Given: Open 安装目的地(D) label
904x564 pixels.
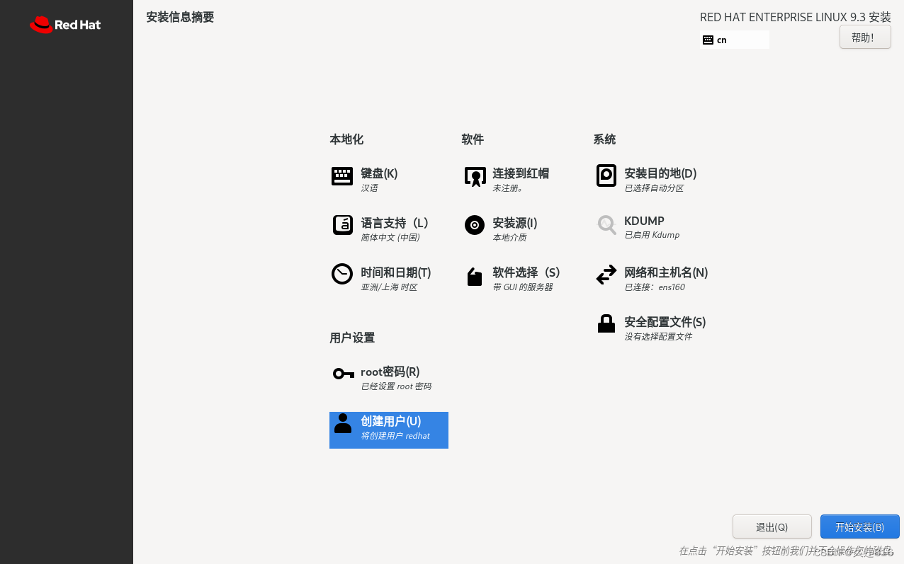Looking at the screenshot, I should pyautogui.click(x=660, y=173).
